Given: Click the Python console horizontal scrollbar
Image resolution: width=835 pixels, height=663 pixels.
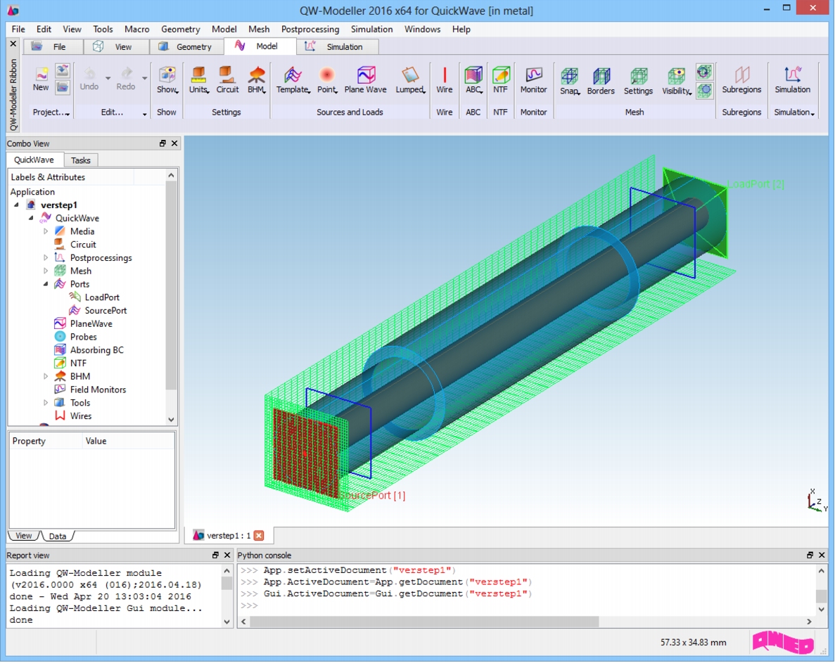Looking at the screenshot, I should [x=424, y=622].
